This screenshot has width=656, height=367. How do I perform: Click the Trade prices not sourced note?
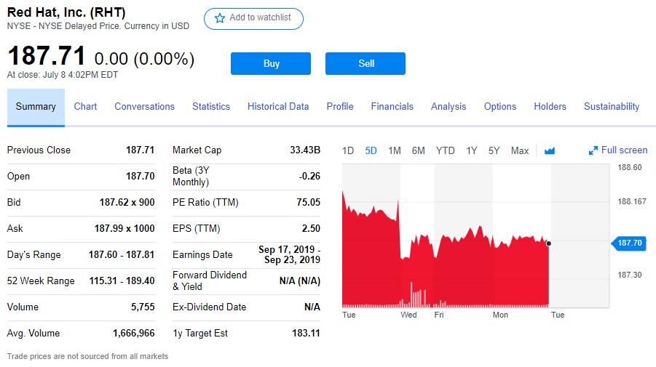[87, 356]
